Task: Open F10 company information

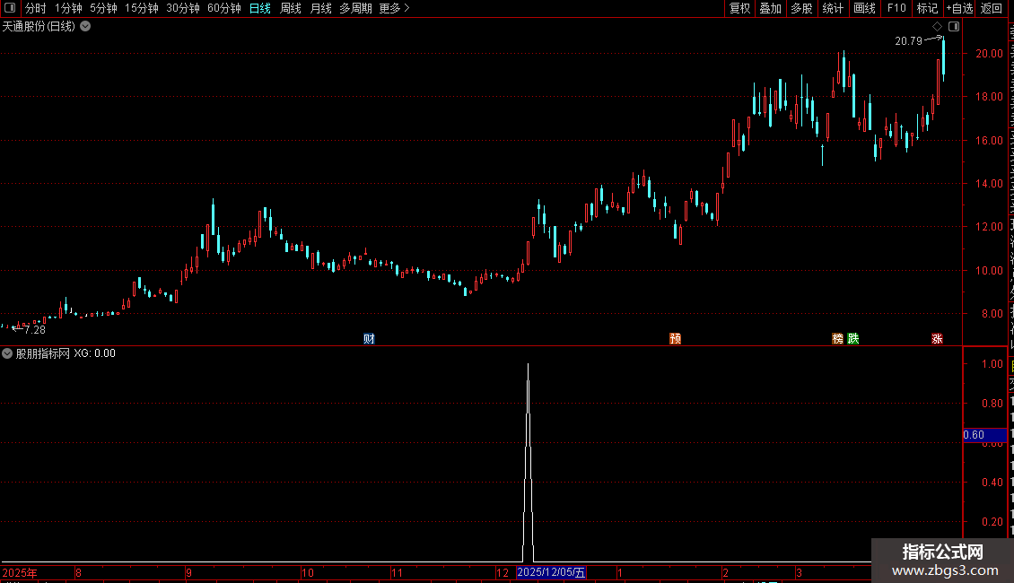Action: point(896,8)
